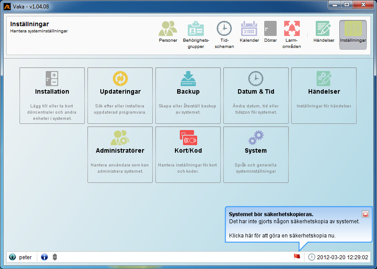Open the Kort/Kod settings tile
This screenshot has height=269, width=377.
(188, 154)
